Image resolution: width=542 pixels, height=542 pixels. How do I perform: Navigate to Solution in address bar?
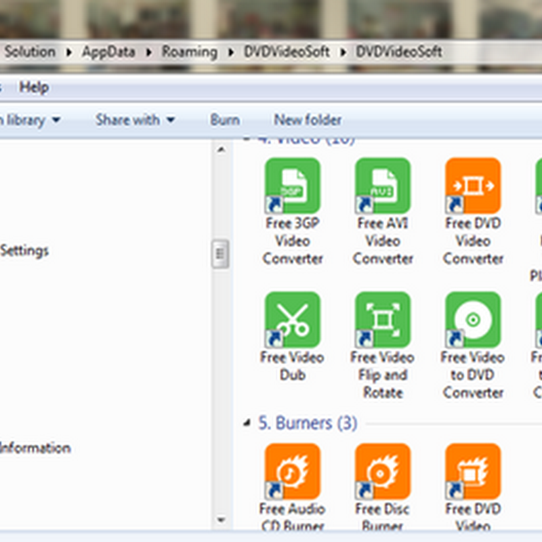(x=30, y=52)
